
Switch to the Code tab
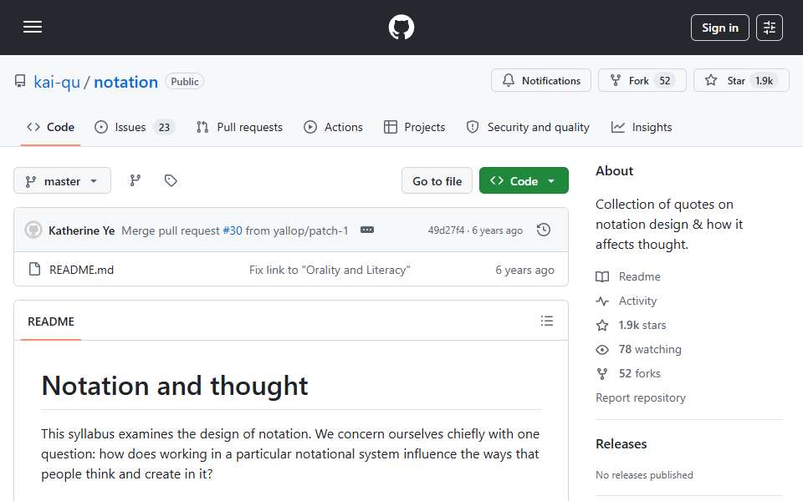[51, 127]
